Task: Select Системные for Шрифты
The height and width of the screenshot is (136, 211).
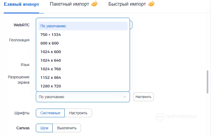Action: (50, 113)
